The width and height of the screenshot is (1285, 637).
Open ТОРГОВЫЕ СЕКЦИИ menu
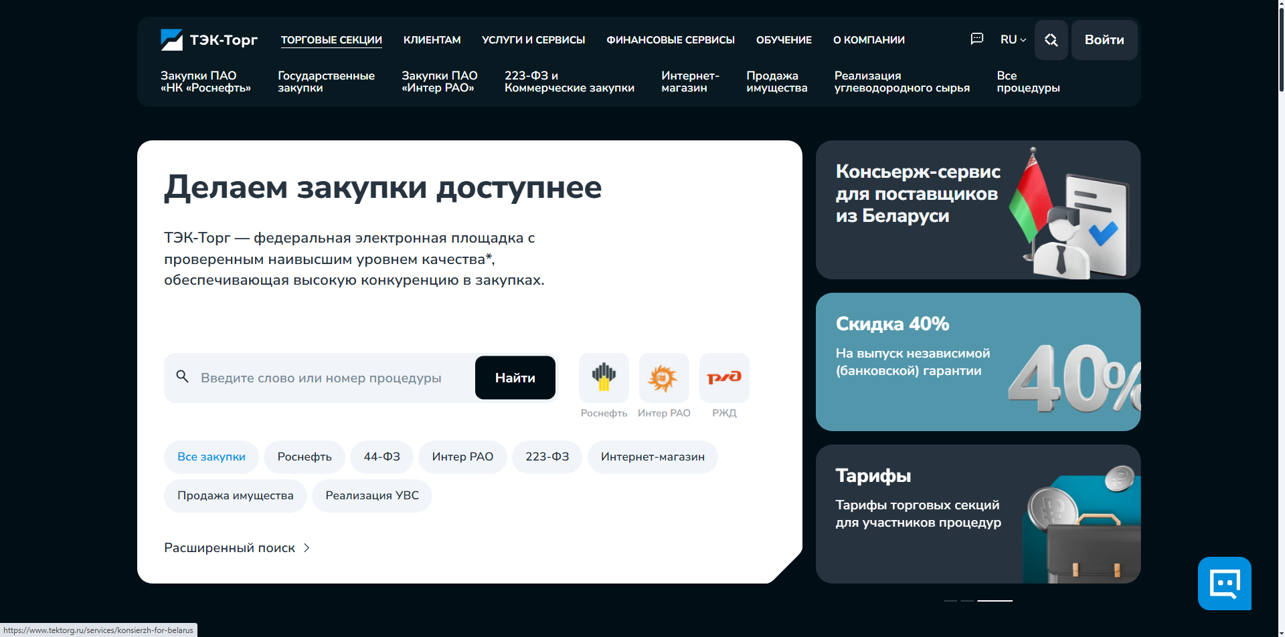(x=331, y=40)
